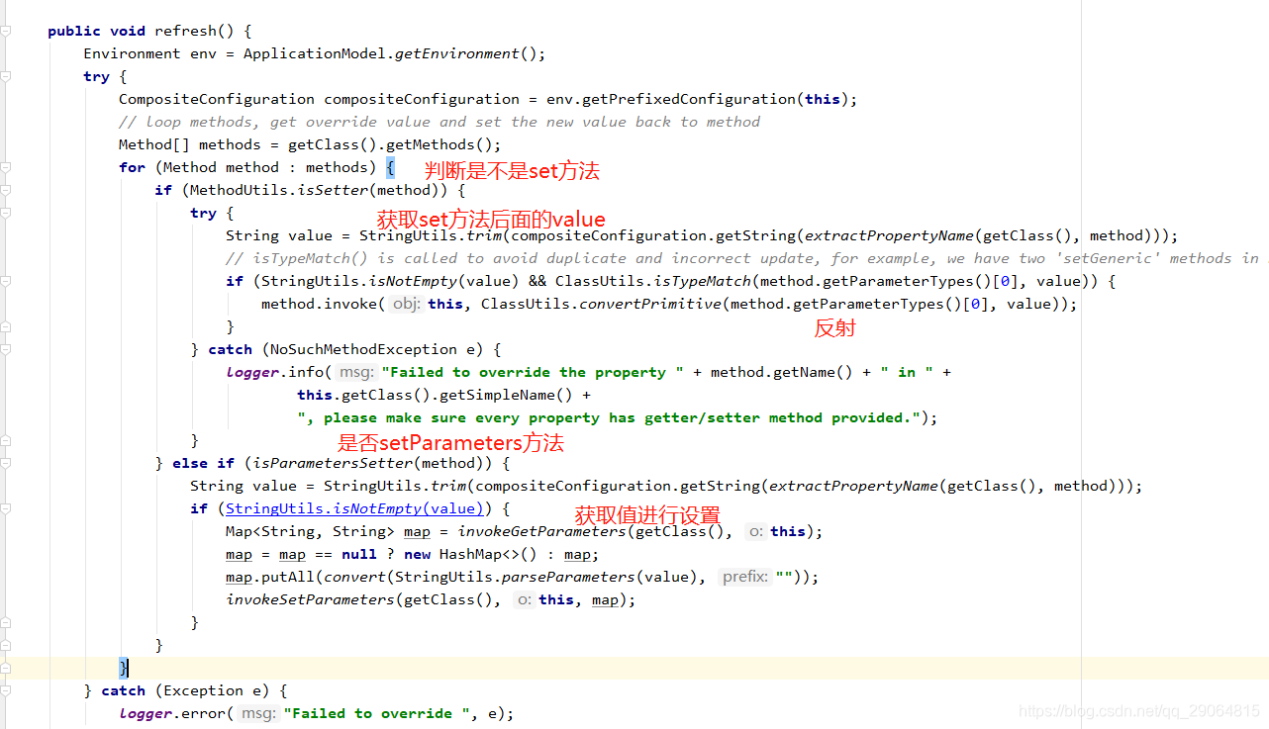Click 'getEnvironment' in the ApplicationModel line
Image resolution: width=1269 pixels, height=729 pixels.
coord(456,53)
